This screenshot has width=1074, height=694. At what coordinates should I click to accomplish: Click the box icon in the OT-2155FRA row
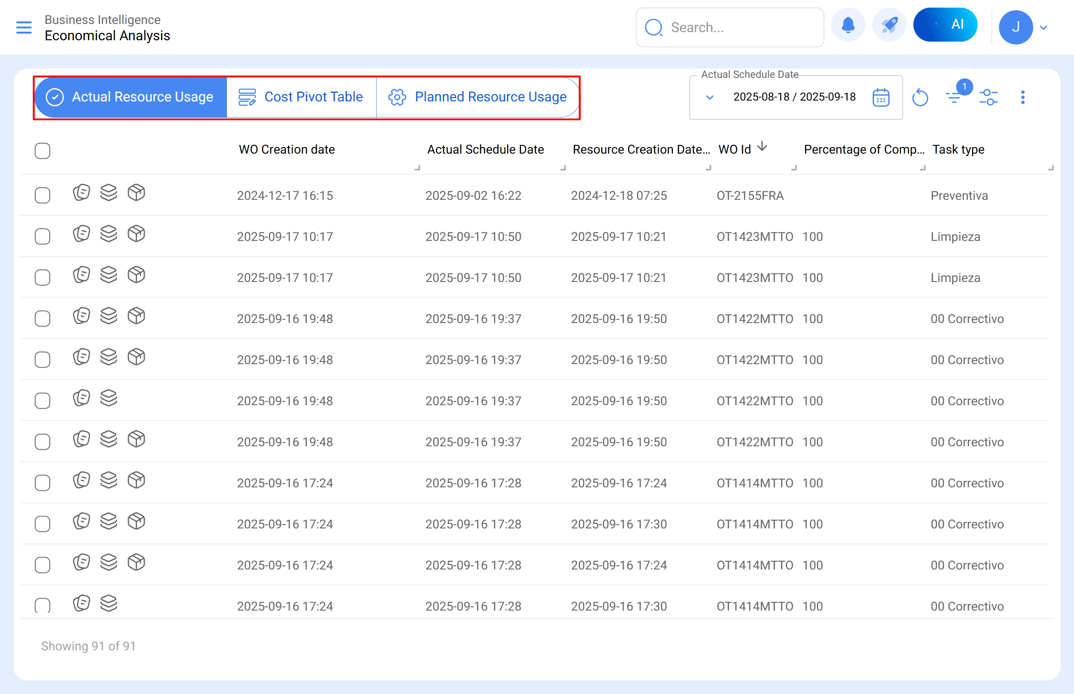pyautogui.click(x=136, y=193)
